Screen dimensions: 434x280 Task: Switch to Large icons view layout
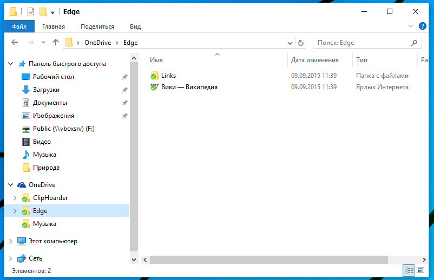(x=420, y=270)
